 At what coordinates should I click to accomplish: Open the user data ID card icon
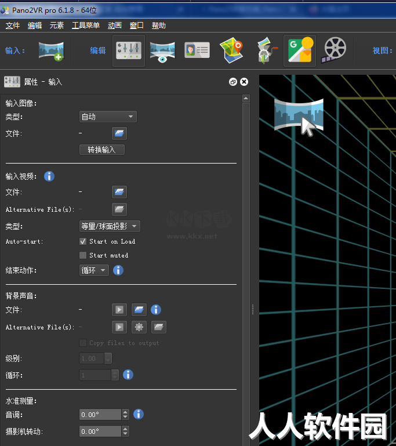pyautogui.click(x=197, y=50)
